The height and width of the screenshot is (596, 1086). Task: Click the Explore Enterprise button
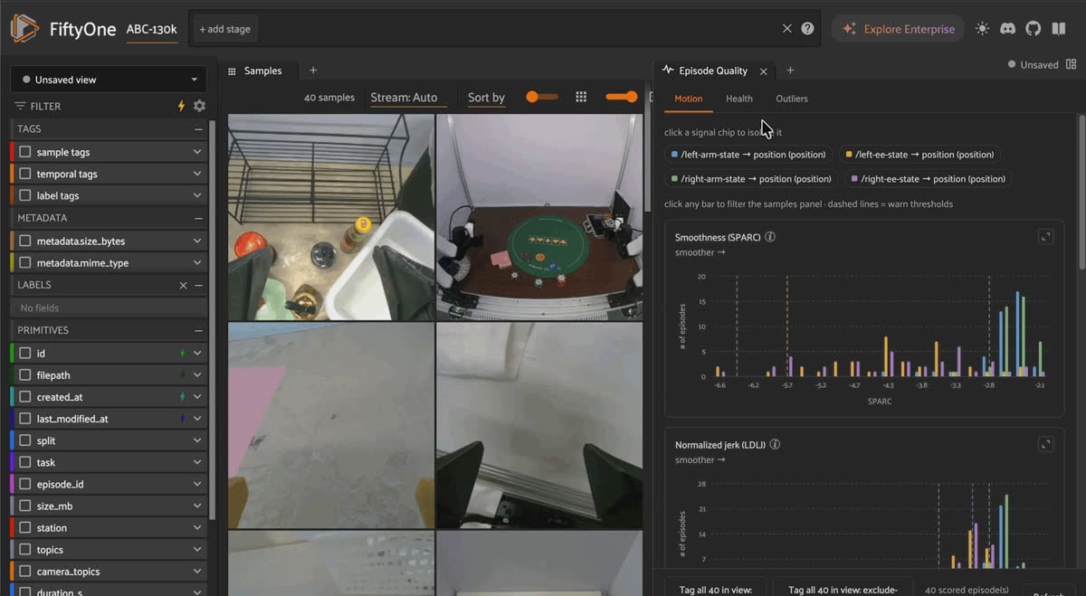tap(898, 29)
